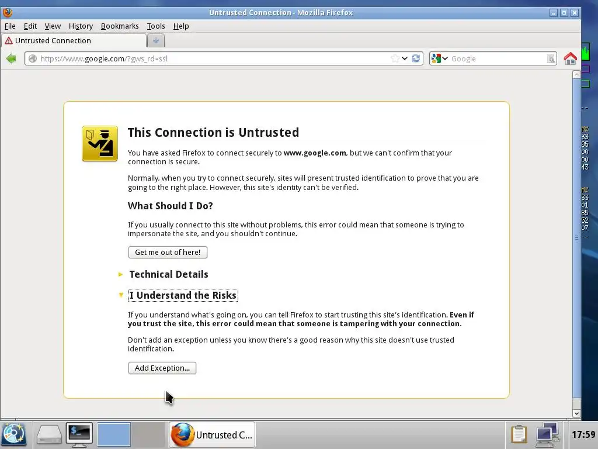Click the site identity globe icon
Screen dimensions: 598x449
tap(33, 58)
